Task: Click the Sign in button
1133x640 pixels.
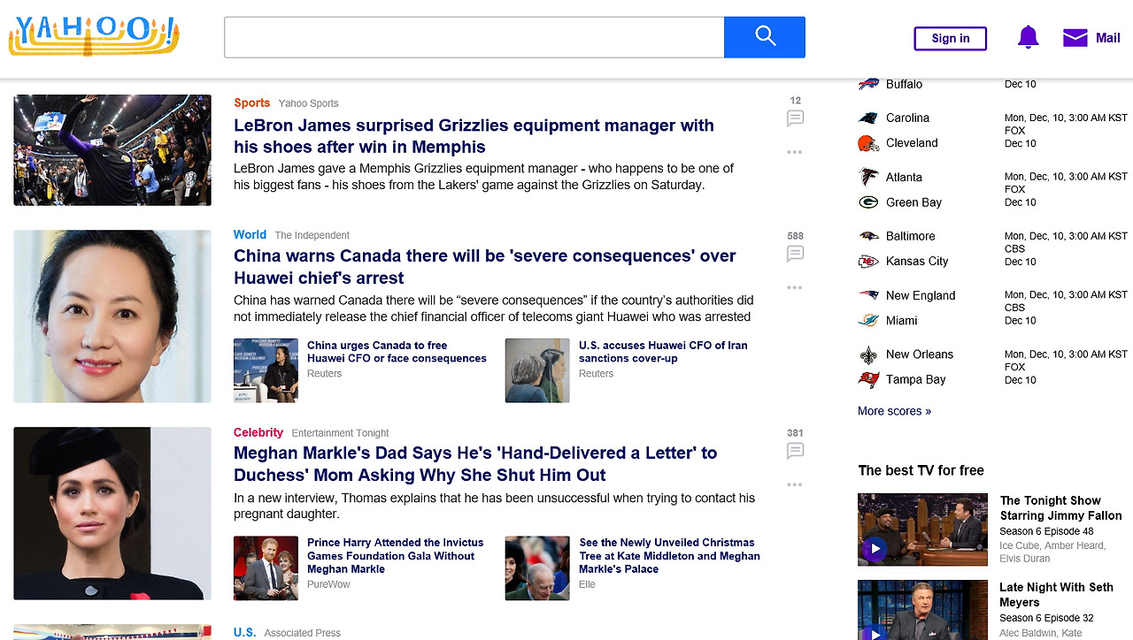Action: point(951,38)
